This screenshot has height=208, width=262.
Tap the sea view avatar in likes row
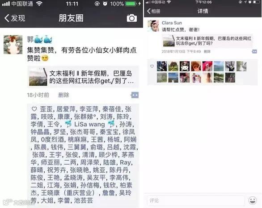[x=219, y=66]
